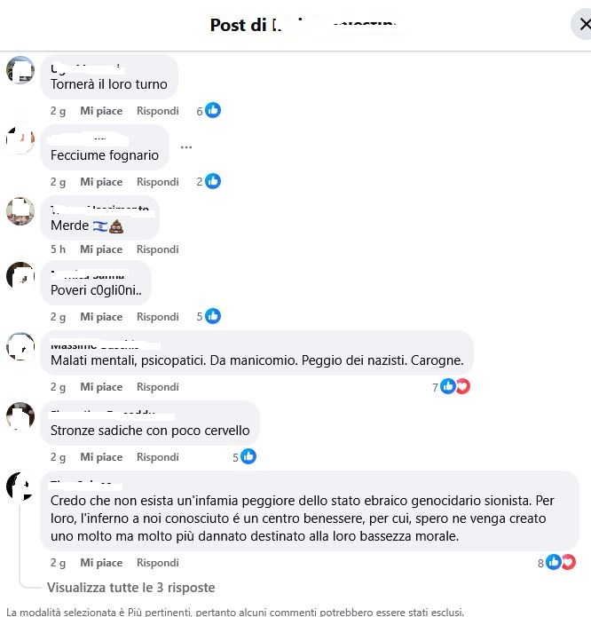Open profile picture of 'Tornerà il loro turno' commenter
Viewport: 591px width, 617px height.
coord(20,70)
